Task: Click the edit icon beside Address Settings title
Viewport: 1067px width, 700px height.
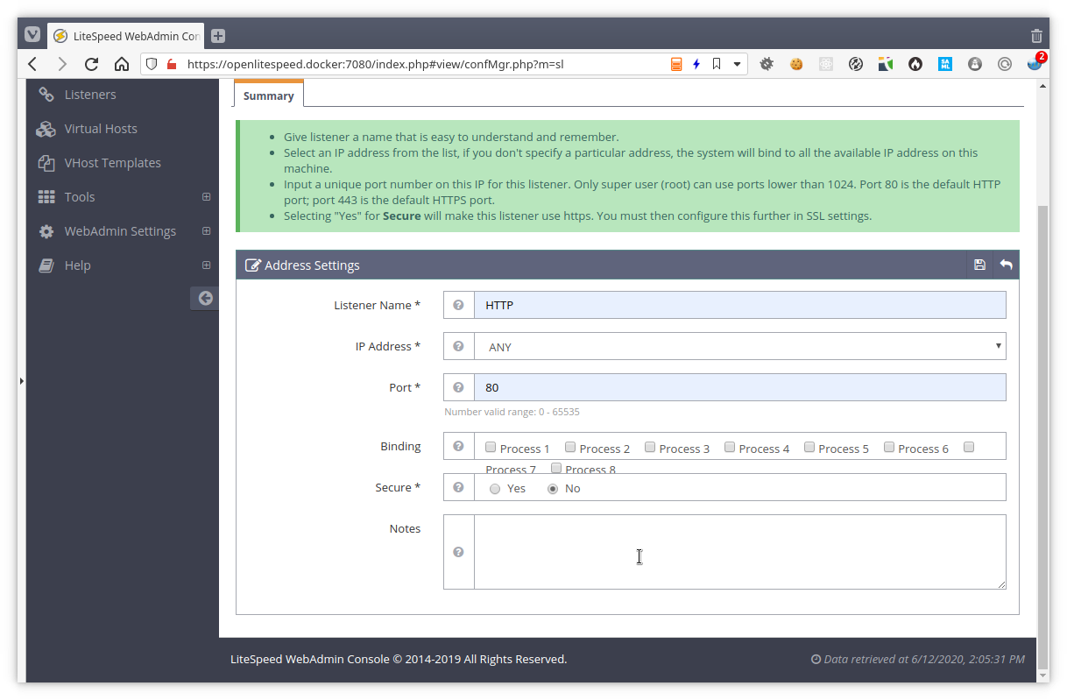Action: pyautogui.click(x=253, y=265)
